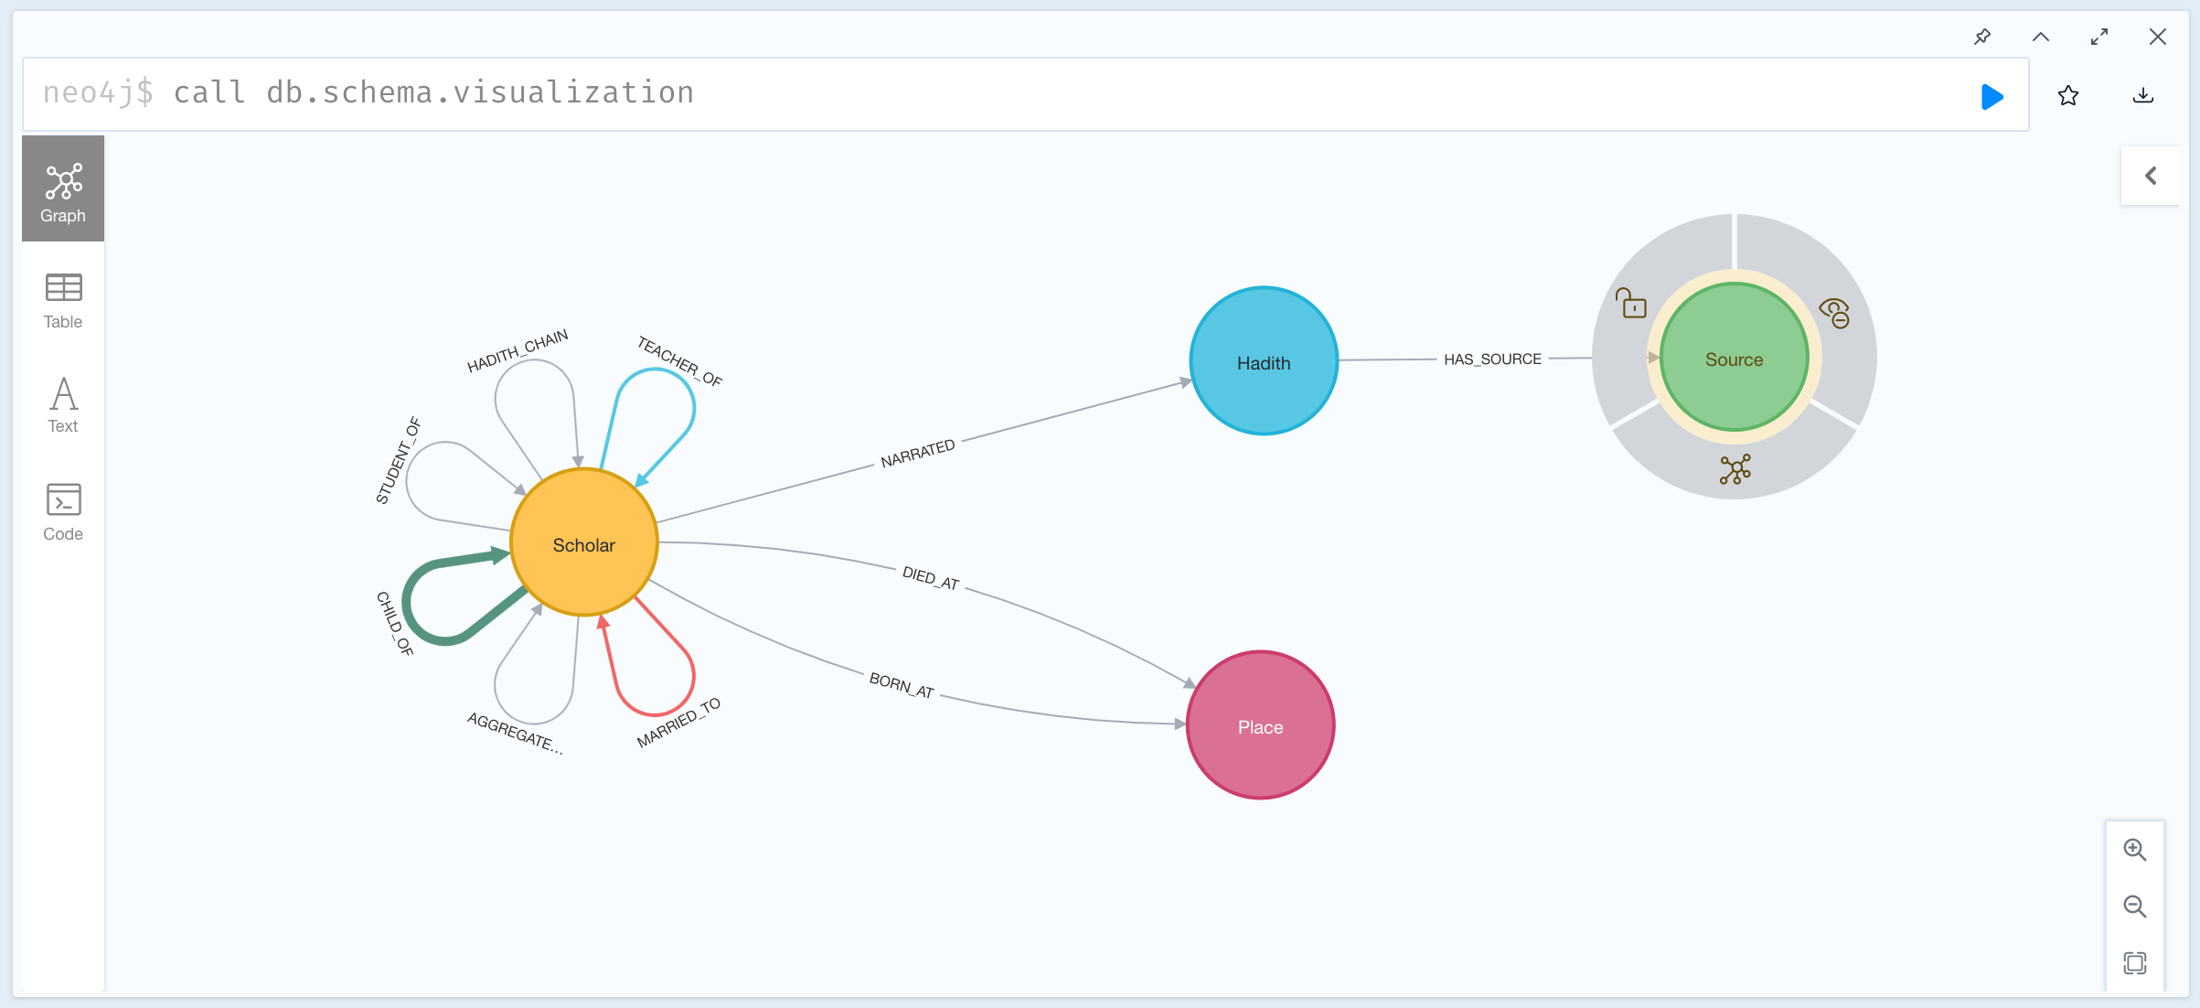Click the zoom in magnifier
Screen dimensions: 2200x1008
point(2134,850)
